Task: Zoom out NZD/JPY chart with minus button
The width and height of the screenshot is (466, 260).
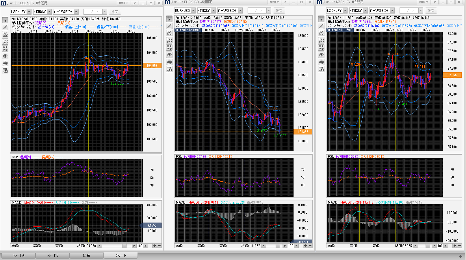Action: [459, 246]
